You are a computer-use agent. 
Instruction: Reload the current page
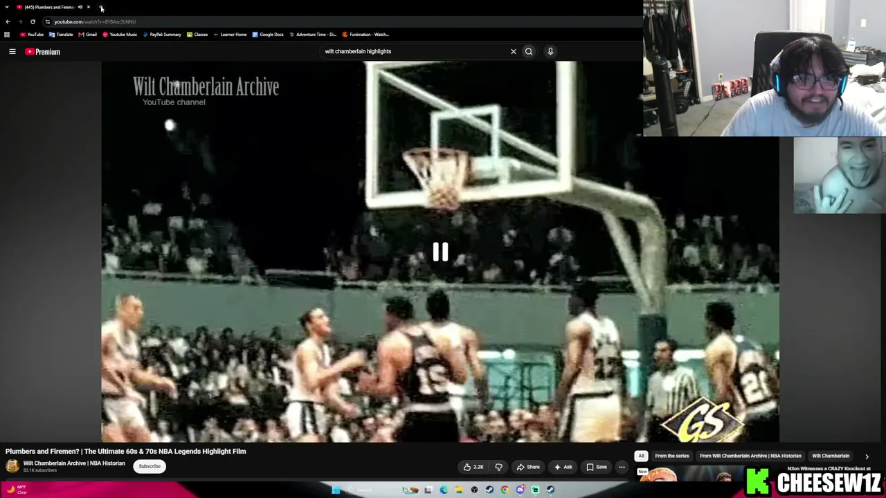point(33,21)
